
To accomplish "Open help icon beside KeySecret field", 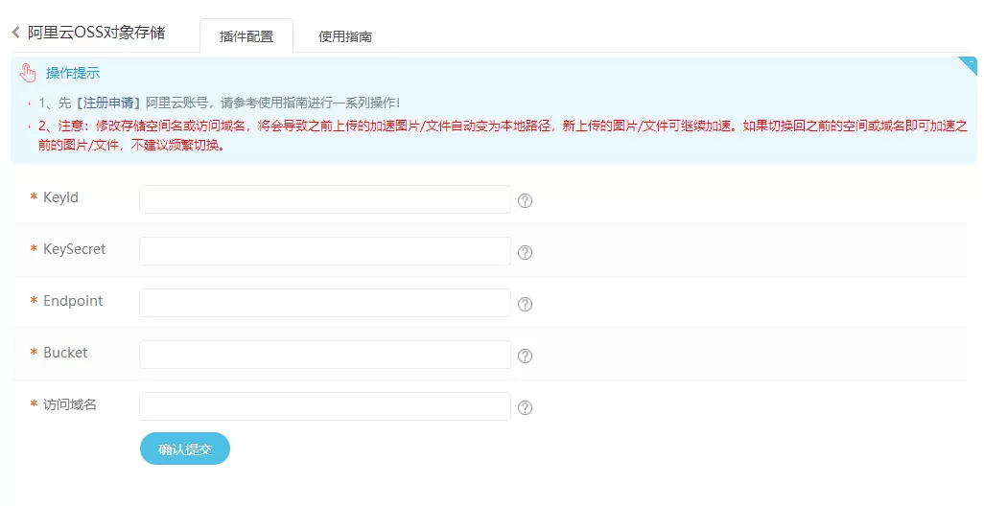I will (525, 252).
